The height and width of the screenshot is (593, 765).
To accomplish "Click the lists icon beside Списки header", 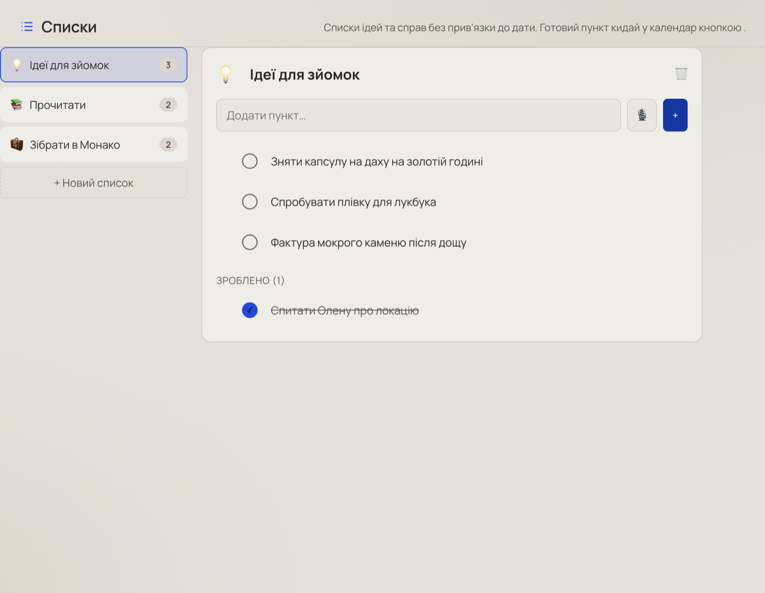I will tap(27, 26).
